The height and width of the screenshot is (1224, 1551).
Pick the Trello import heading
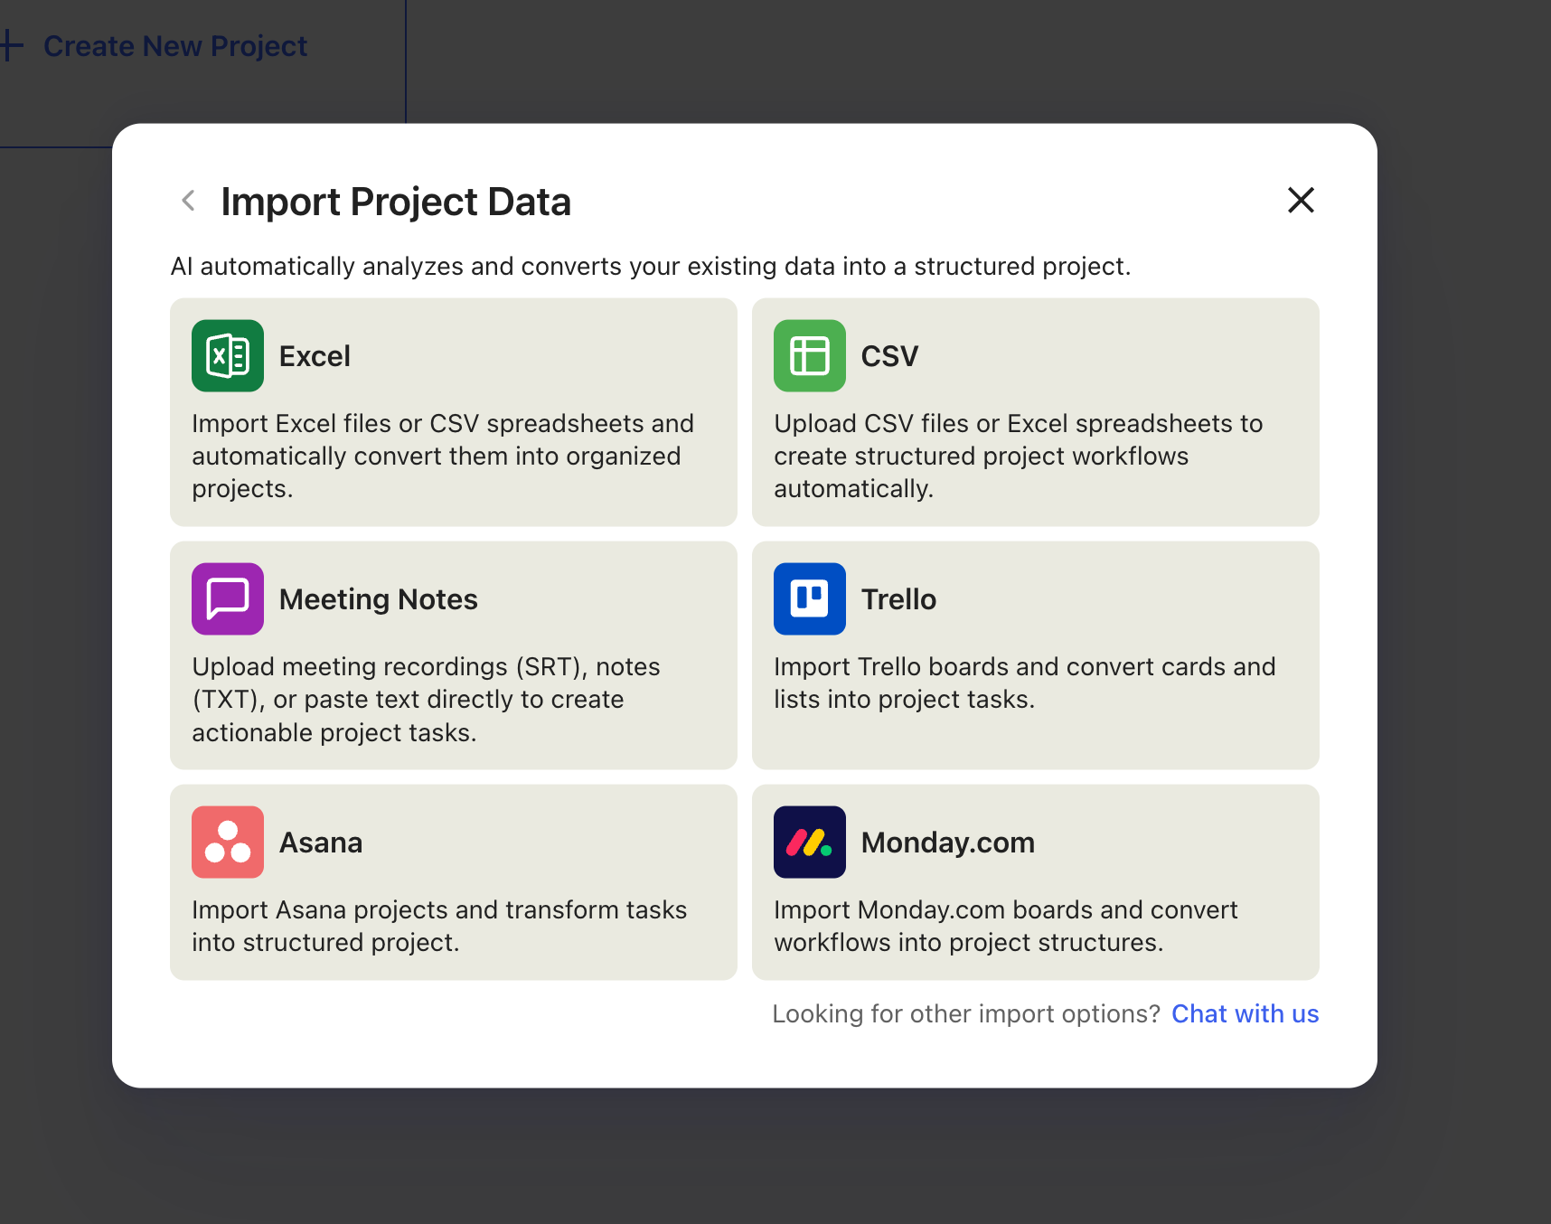click(x=898, y=599)
